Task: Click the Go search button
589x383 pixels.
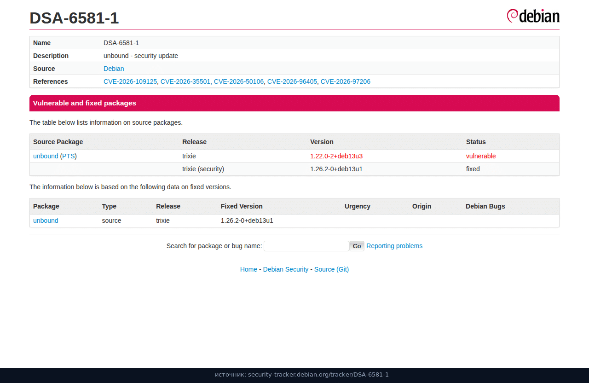Action: coord(357,246)
